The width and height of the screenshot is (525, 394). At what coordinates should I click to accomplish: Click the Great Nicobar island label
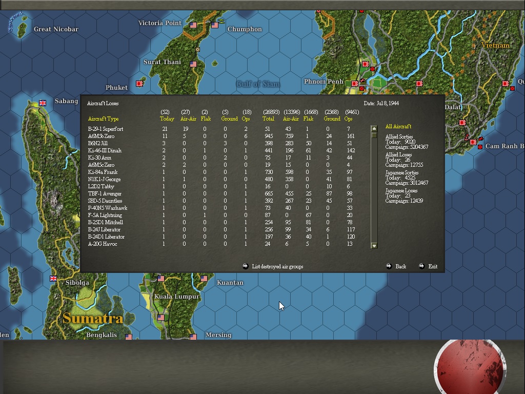[x=56, y=29]
